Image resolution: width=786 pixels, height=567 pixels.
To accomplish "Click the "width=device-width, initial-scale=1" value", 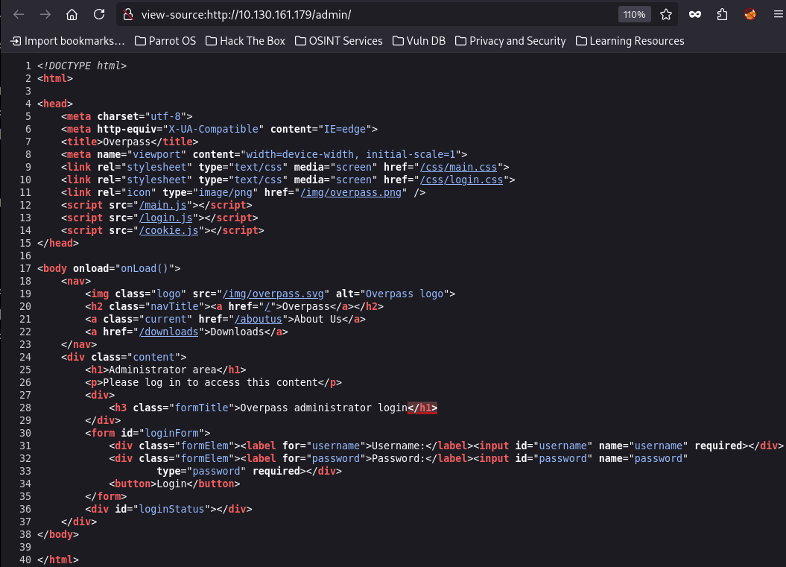I will [351, 154].
